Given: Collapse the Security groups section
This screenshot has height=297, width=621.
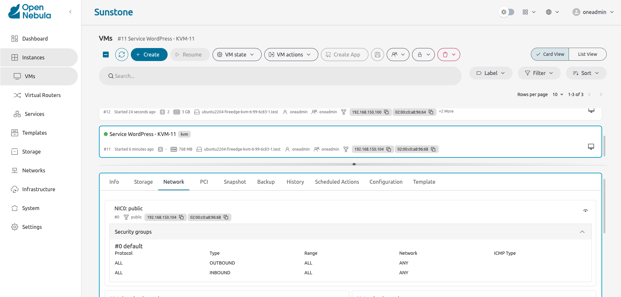Looking at the screenshot, I should [582, 232].
